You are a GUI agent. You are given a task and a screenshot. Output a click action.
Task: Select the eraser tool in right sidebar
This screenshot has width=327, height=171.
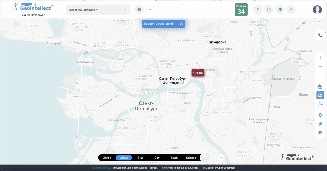click(x=320, y=124)
